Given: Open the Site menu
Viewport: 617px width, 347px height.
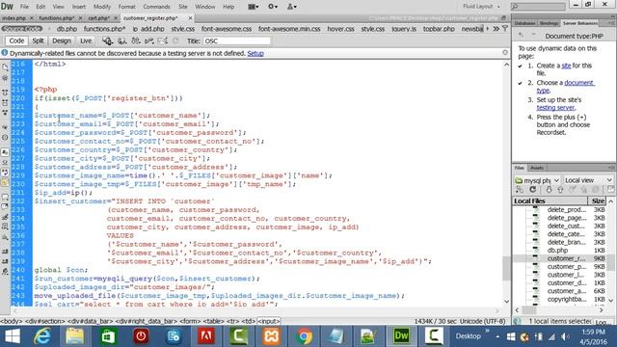Looking at the screenshot, I should tap(182, 7).
